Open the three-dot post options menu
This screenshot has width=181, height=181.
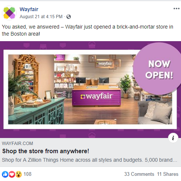[177, 9]
